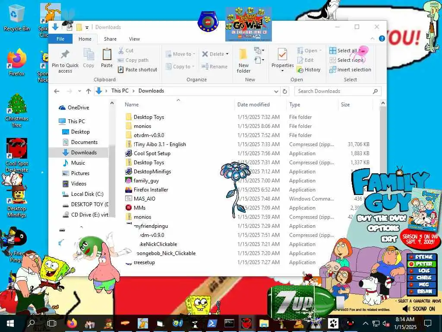
Task: Open the Recycle Bin desktop icon
Action: point(16,17)
